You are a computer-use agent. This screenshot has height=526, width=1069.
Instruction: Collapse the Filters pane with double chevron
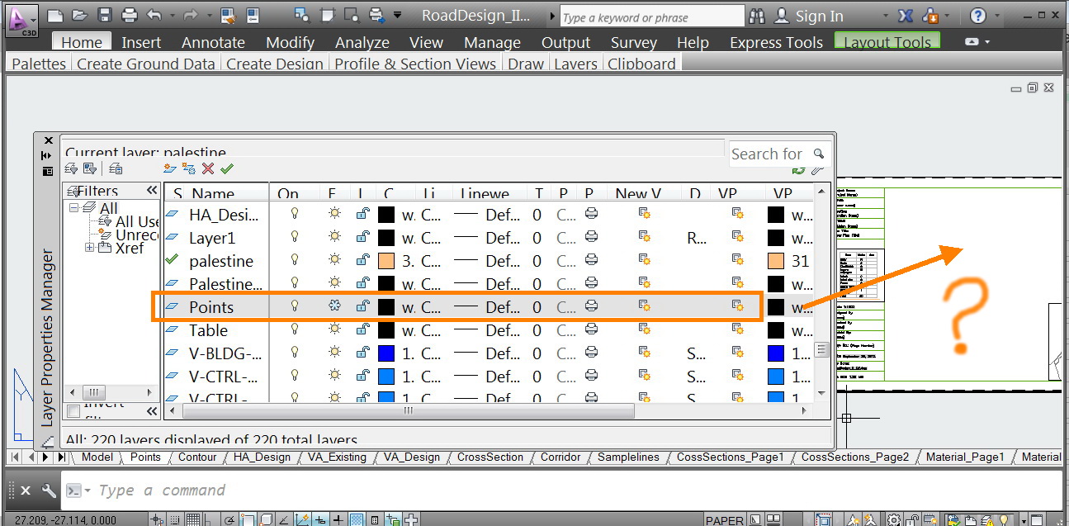pyautogui.click(x=151, y=191)
